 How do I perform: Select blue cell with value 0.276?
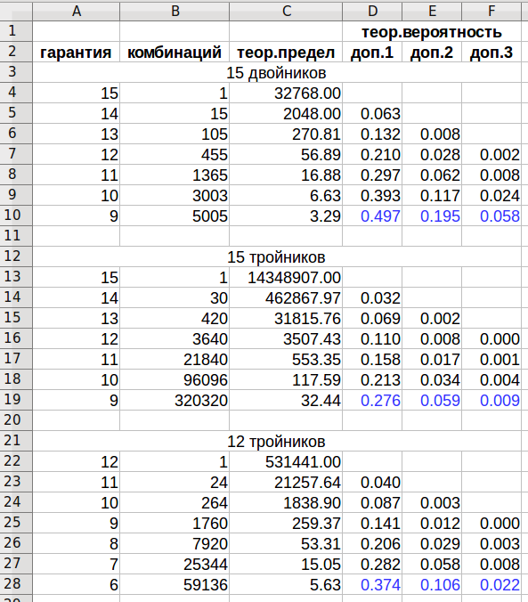(372, 401)
